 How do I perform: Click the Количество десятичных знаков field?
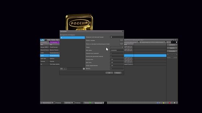pyautogui.click(x=116, y=56)
